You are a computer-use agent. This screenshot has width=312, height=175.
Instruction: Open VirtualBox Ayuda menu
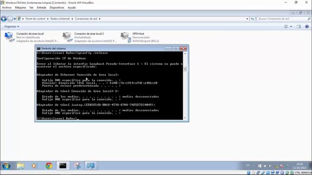coord(72,8)
